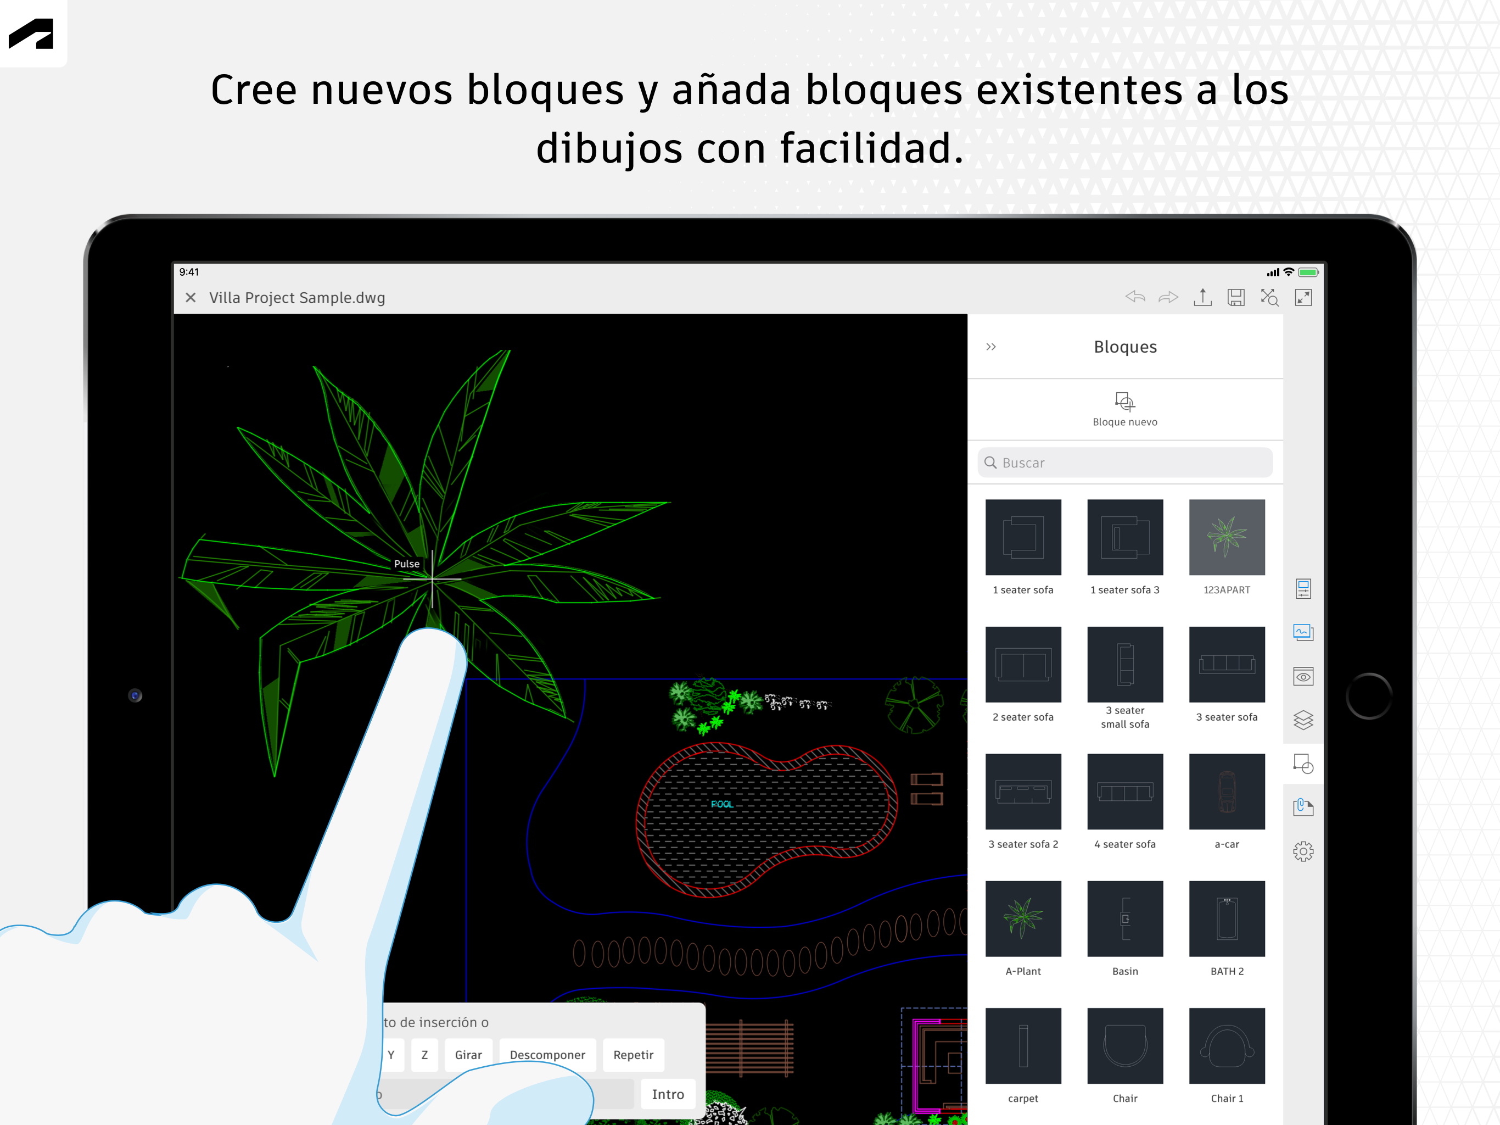Open the layers stack icon in sidebar
1500x1125 pixels.
pyautogui.click(x=1303, y=720)
